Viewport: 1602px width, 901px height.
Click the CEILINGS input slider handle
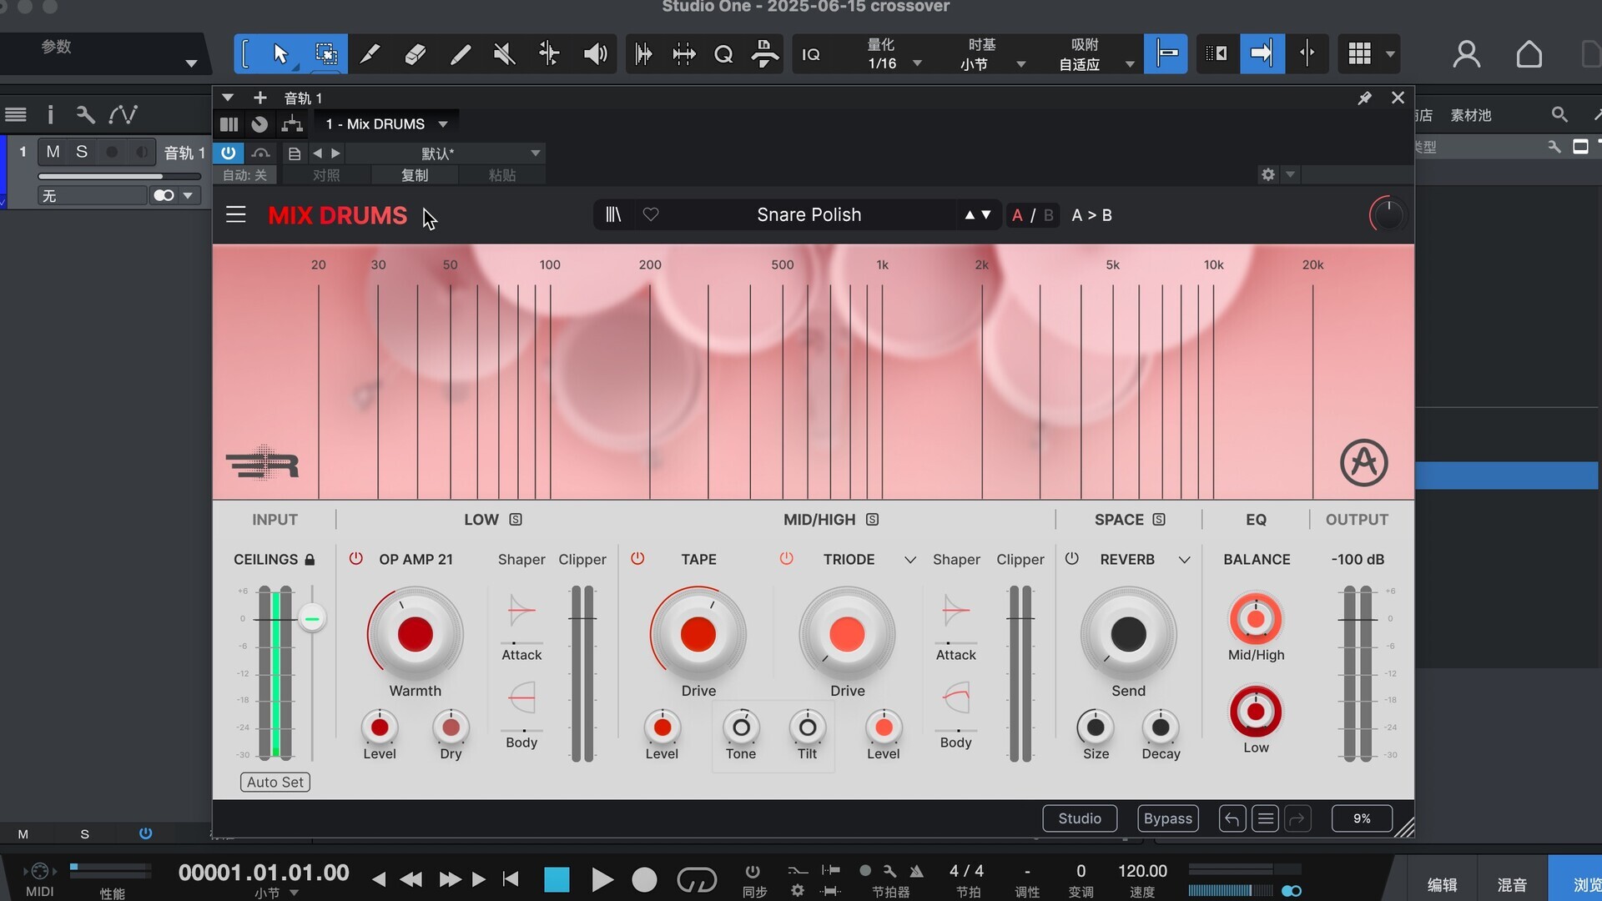(312, 618)
